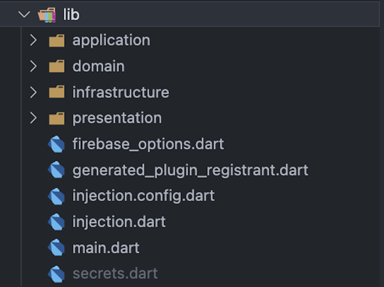Image resolution: width=384 pixels, height=287 pixels.
Task: Click the Dart icon for generated_plugin_registrant.dart
Action: (x=58, y=170)
